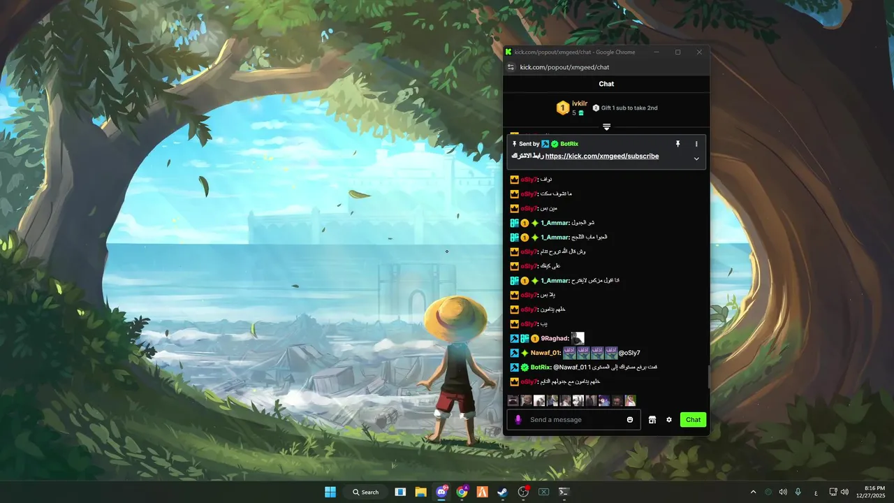Open the pinned message three-dot options menu
The width and height of the screenshot is (894, 503).
(696, 144)
